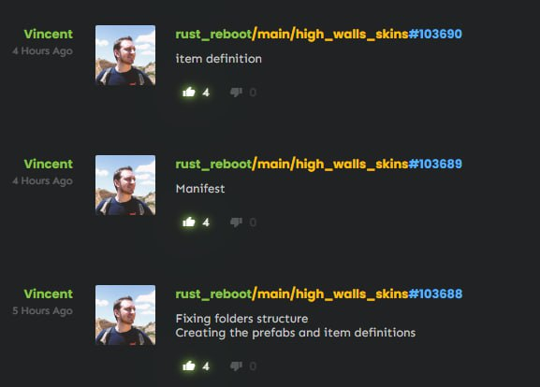Click thumbs down on commit #103690

236,93
